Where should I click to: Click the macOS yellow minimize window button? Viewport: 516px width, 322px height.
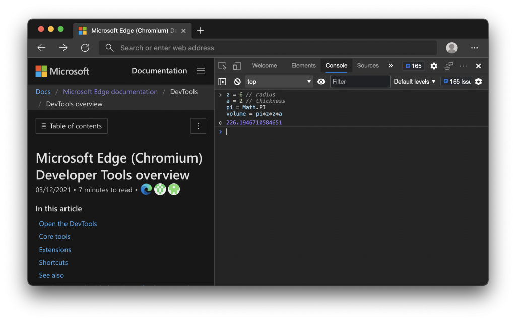pos(51,29)
